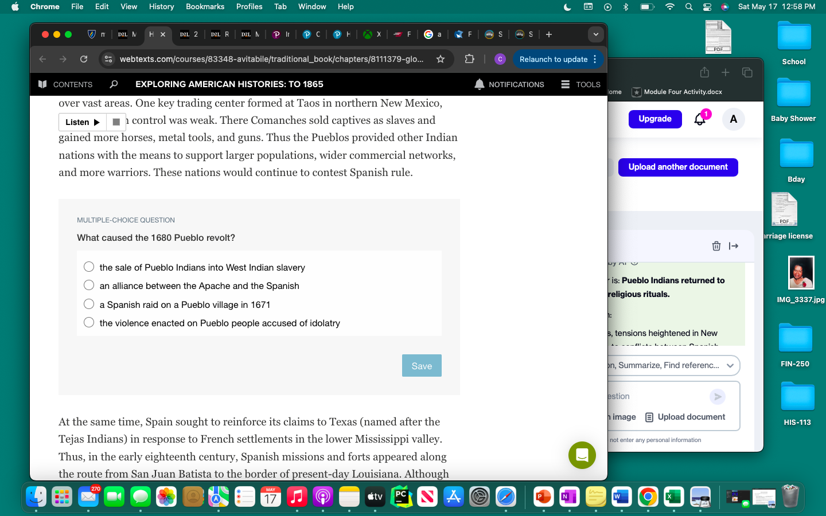The image size is (826, 516).
Task: Open search using the magnifier in the reader toolbar
Action: [x=114, y=84]
